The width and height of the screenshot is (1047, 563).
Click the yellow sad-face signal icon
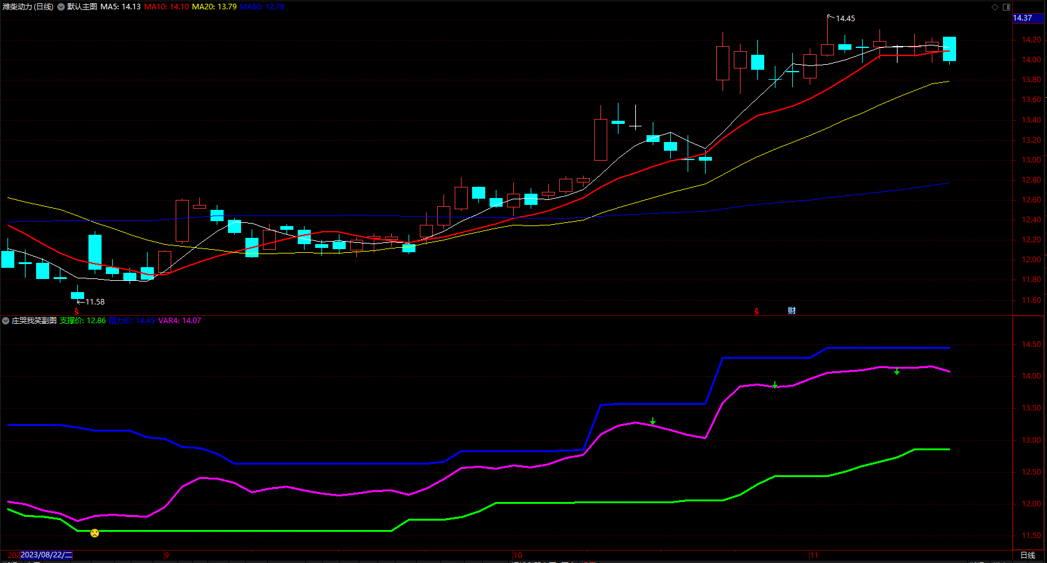pyautogui.click(x=95, y=533)
